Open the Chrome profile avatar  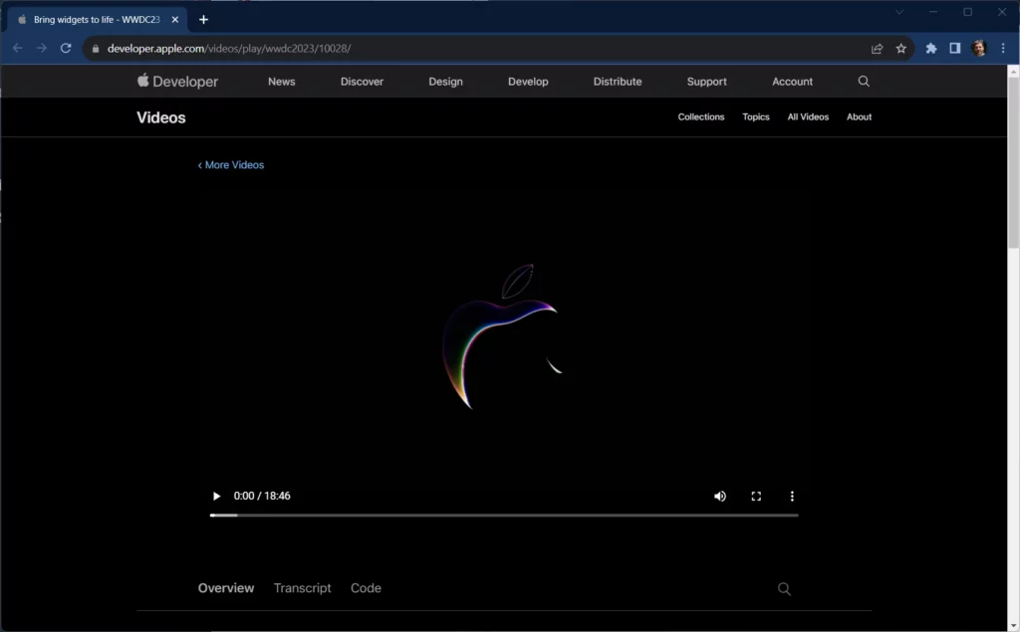click(x=979, y=48)
